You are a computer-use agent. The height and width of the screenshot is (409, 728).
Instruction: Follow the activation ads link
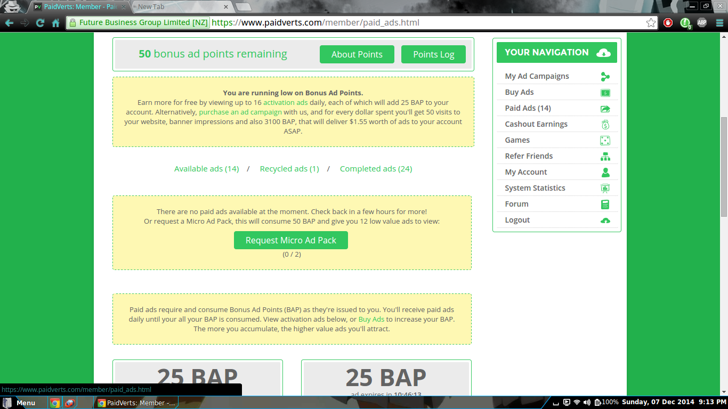tap(285, 102)
